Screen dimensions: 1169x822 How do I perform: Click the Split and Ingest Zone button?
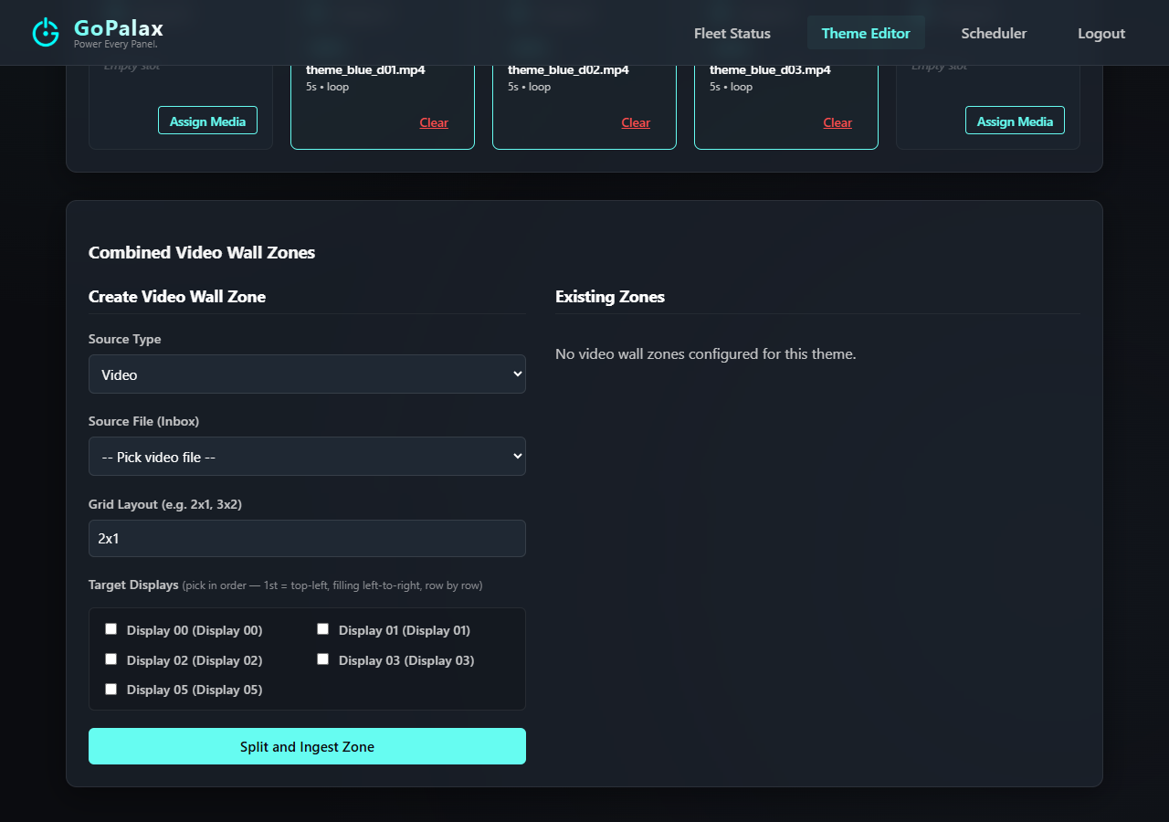pos(307,746)
